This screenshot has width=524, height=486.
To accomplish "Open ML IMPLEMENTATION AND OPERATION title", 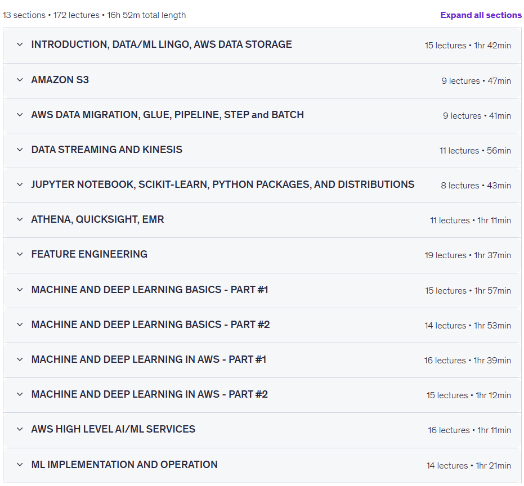I will [x=124, y=465].
